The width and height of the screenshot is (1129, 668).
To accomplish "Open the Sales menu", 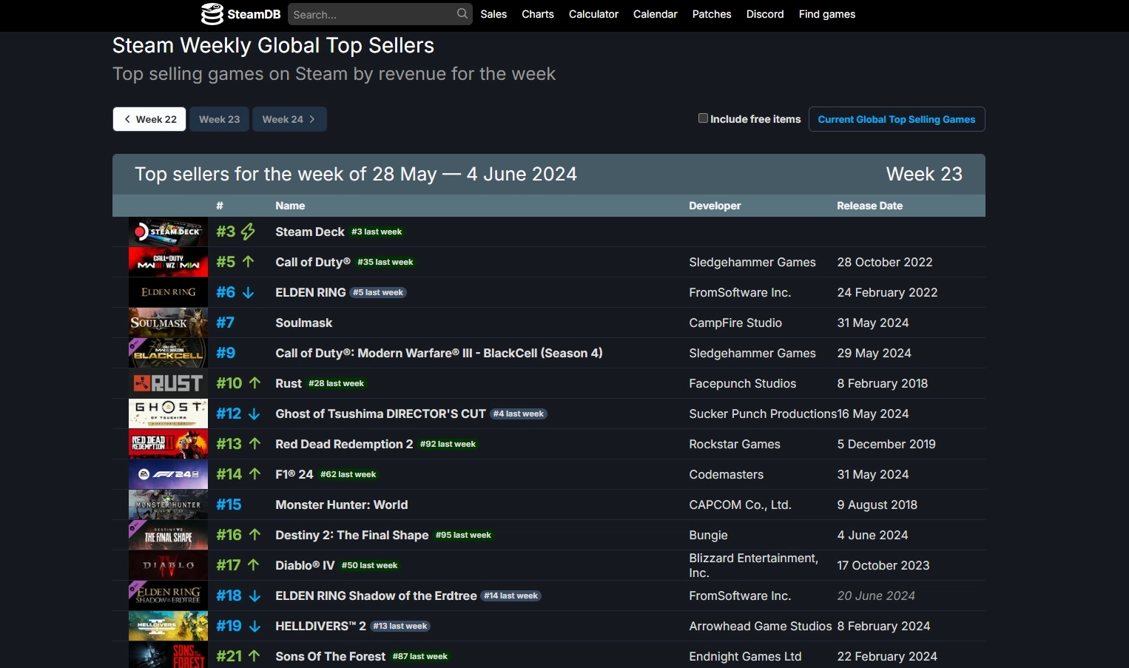I will click(x=493, y=14).
